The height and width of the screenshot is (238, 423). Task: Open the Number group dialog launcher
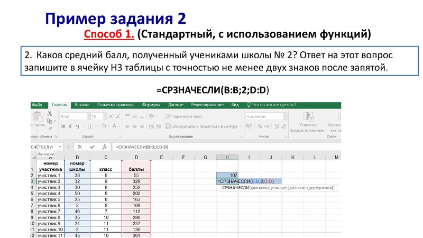(286, 136)
